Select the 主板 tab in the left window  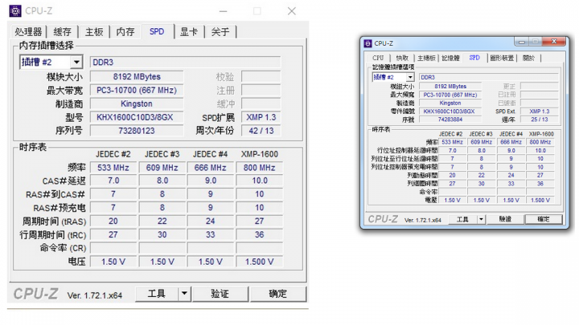tap(94, 31)
